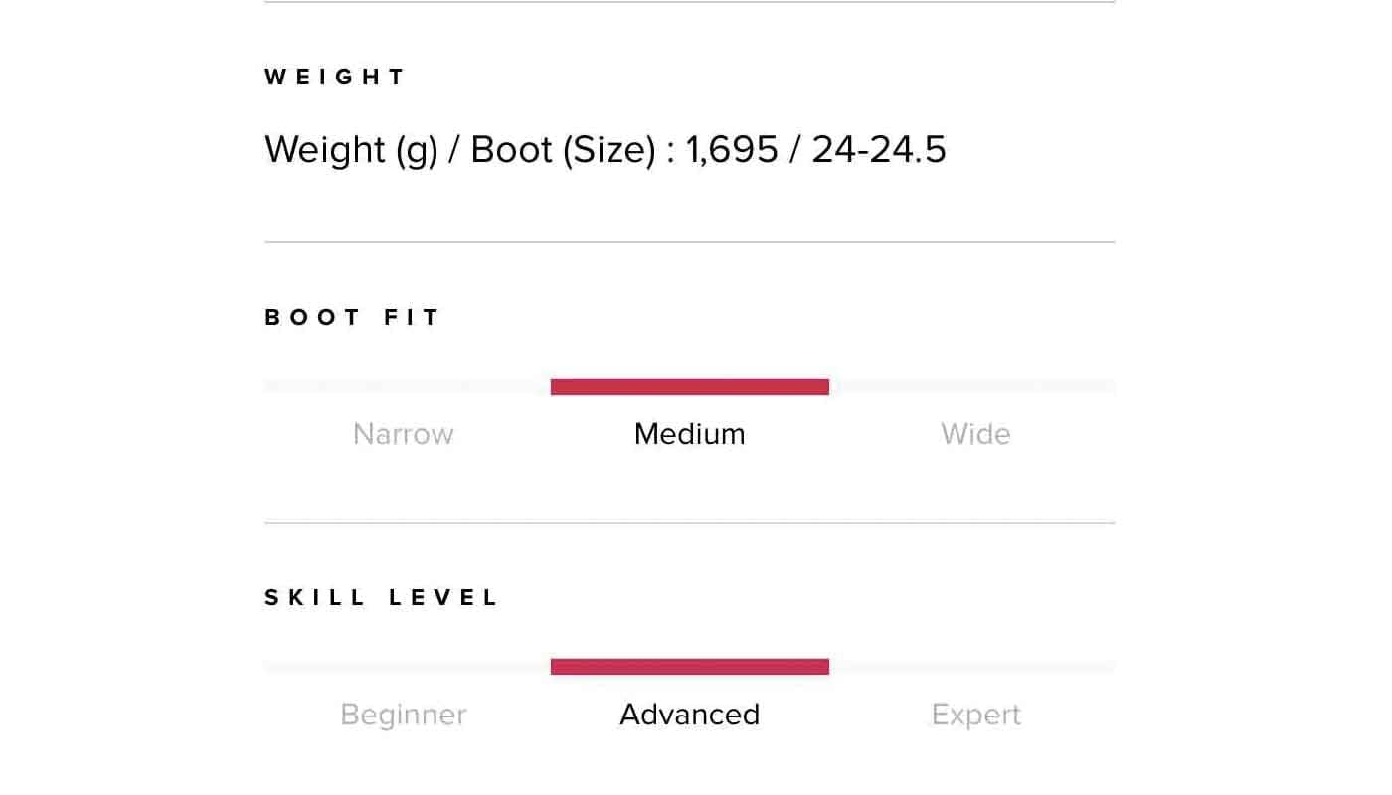This screenshot has width=1392, height=795.
Task: Click the SKILL LEVEL section heading
Action: coord(382,598)
